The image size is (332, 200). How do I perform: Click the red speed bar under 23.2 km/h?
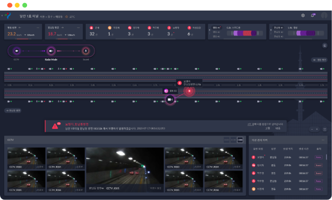(22, 39)
